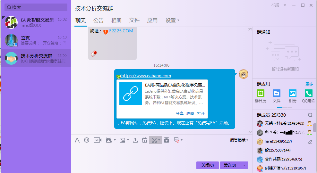317x173 pixels.
Task: Click the chain link preview thumbnail
Action: point(130,94)
